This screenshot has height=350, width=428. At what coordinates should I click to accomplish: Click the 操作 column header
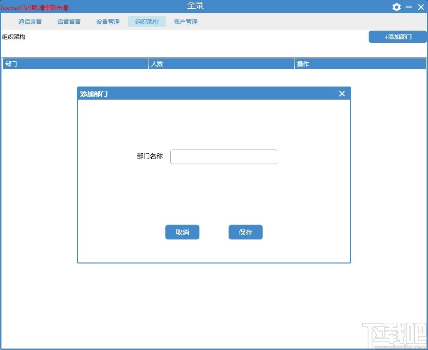tap(303, 64)
